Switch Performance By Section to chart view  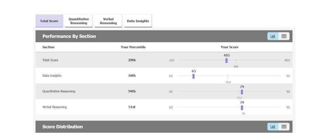pos(273,36)
